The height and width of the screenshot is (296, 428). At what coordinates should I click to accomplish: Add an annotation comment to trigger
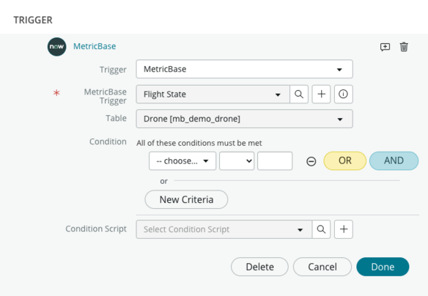tap(385, 47)
